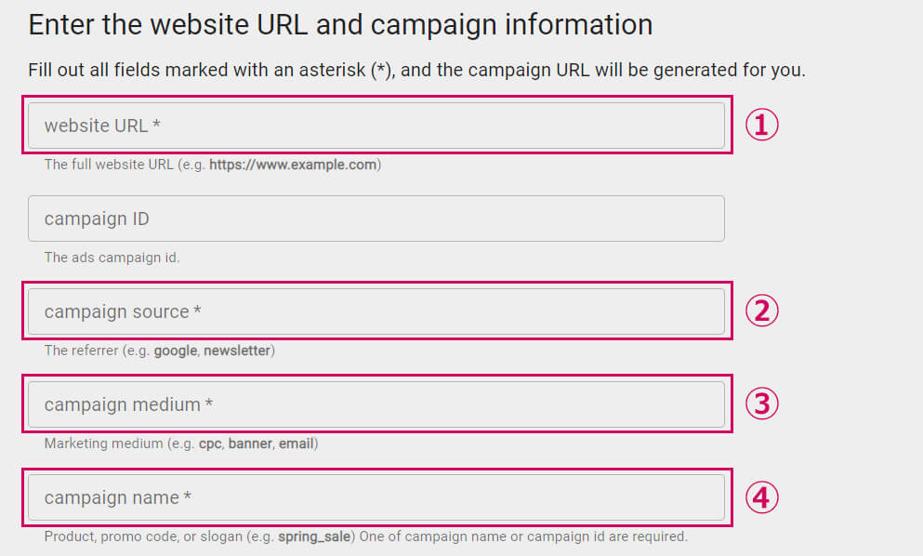The width and height of the screenshot is (923, 556).
Task: Activate the campaign name text field
Action: (376, 497)
